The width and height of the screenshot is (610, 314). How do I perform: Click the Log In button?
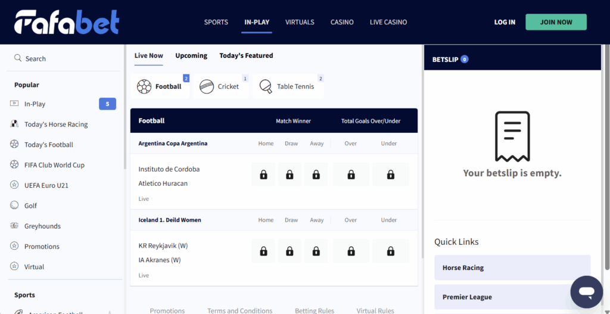click(x=505, y=22)
